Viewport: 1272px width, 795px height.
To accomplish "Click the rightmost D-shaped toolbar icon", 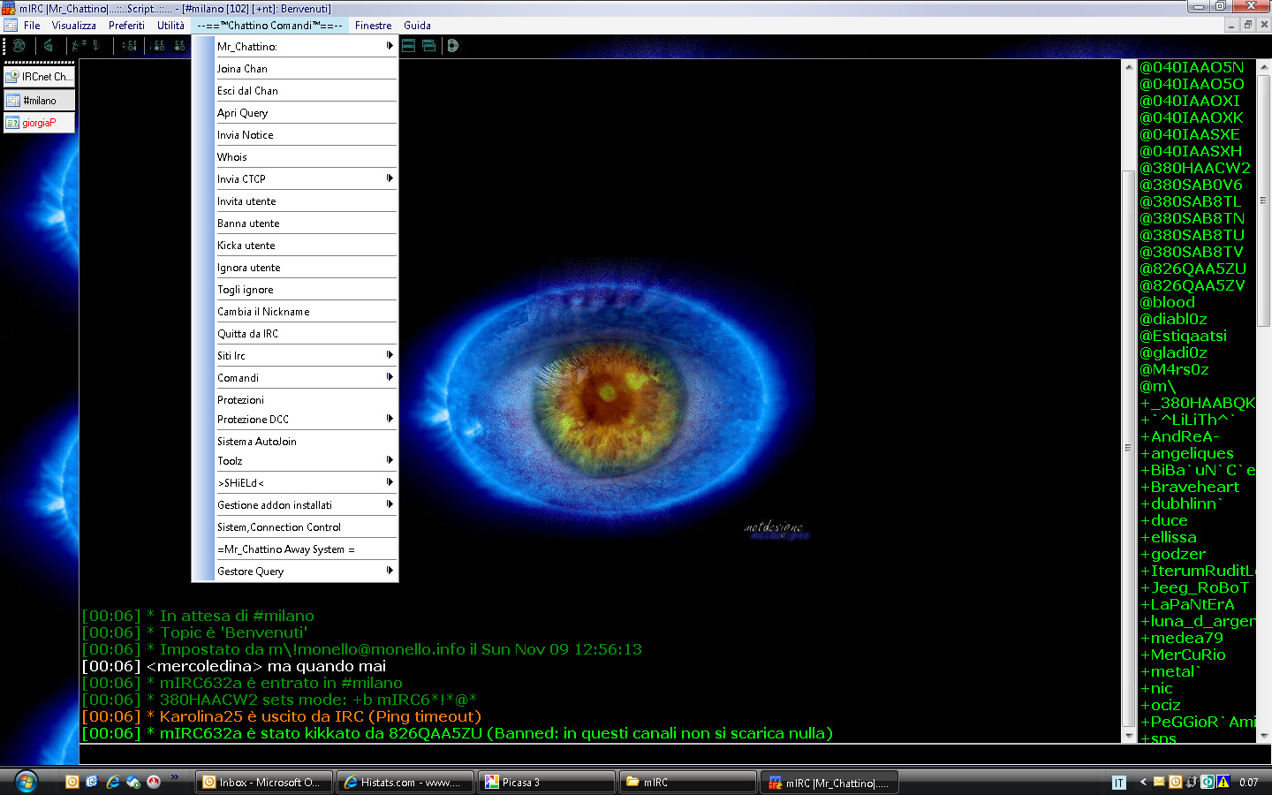I will [453, 46].
